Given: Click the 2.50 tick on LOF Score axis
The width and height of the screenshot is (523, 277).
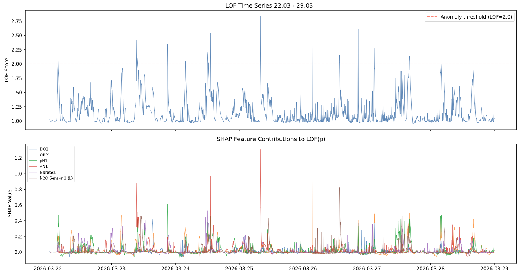Looking at the screenshot, I should pos(17,36).
